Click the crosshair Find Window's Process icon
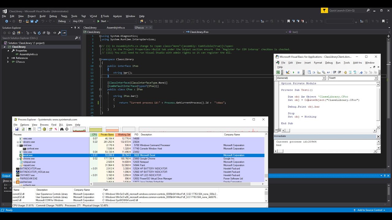Viewport: 392px width, 220px height. click(x=66, y=129)
